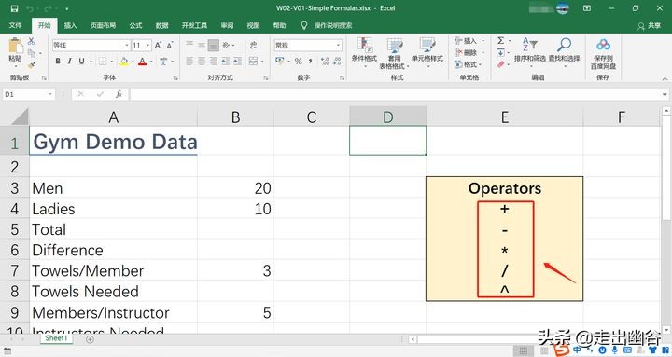The height and width of the screenshot is (357, 672).
Task: Click the Cut scissors icon
Action: coord(32,42)
